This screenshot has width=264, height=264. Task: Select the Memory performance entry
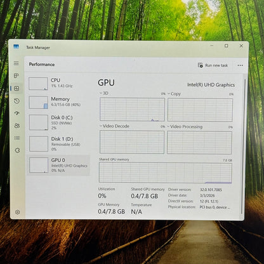click(x=58, y=102)
